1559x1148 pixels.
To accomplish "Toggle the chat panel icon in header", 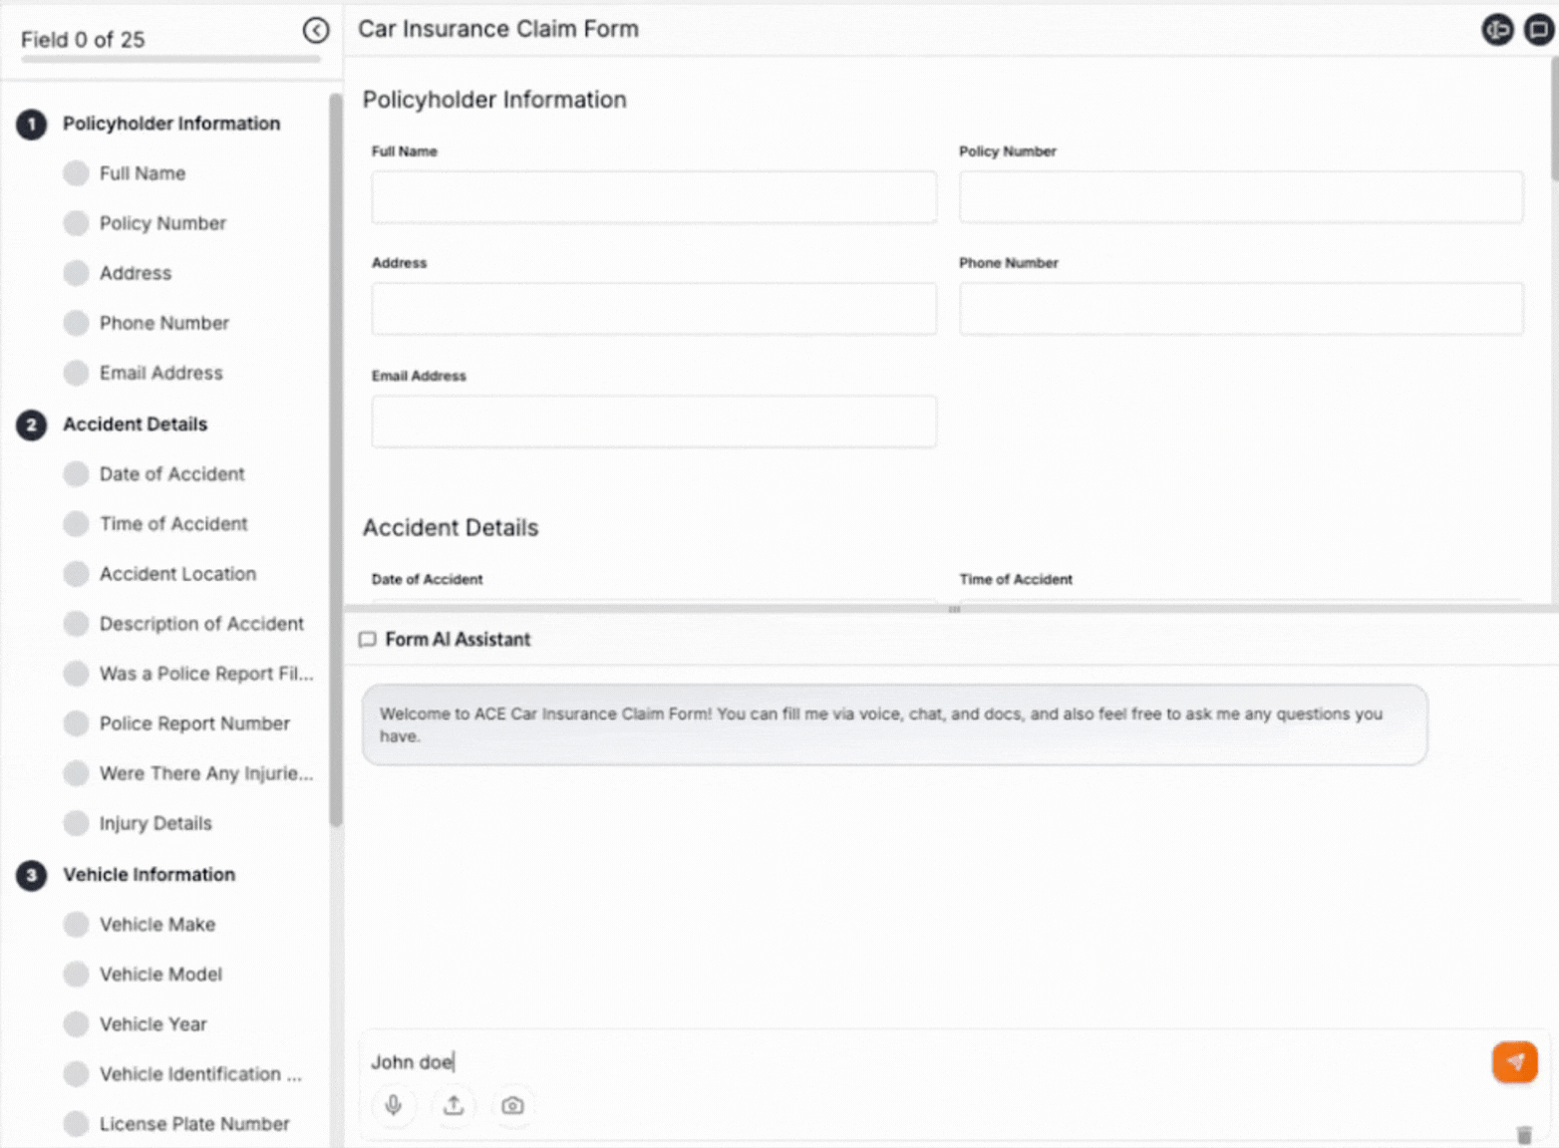I will pos(1538,30).
